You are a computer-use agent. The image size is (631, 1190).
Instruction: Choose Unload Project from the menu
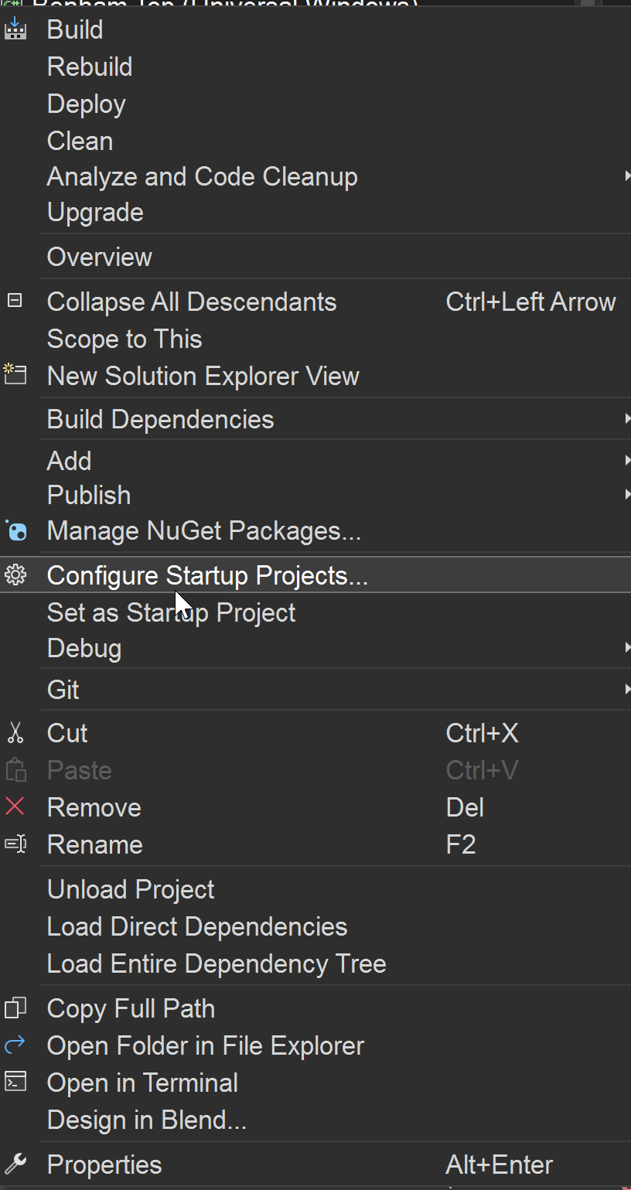[131, 889]
